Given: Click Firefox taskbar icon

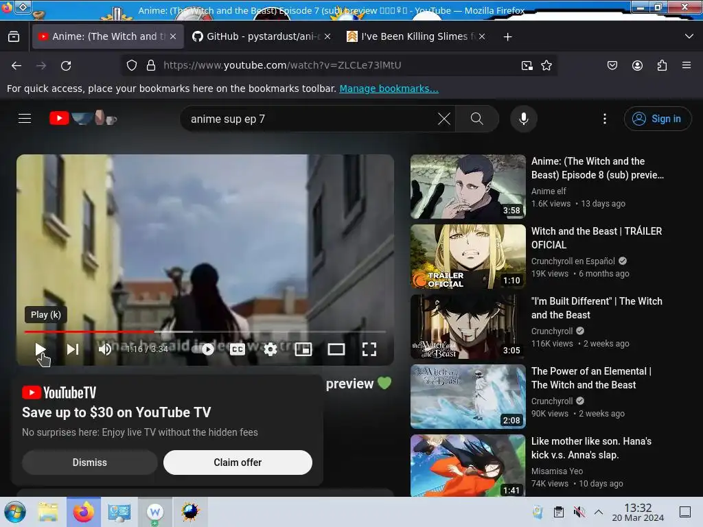Looking at the screenshot, I should 84,512.
